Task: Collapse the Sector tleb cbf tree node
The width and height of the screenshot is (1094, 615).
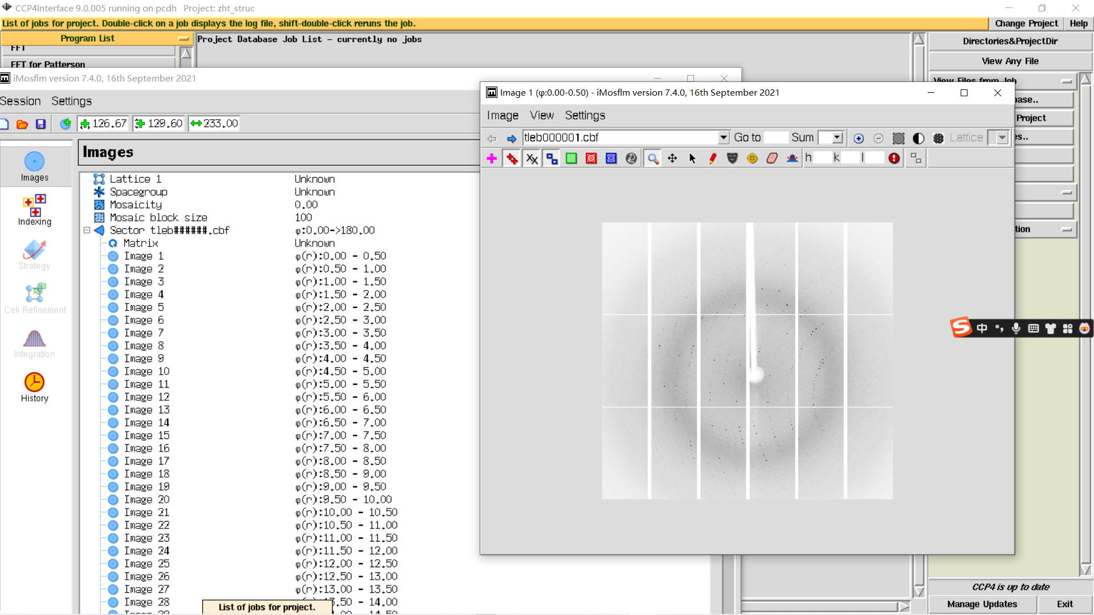Action: click(87, 230)
